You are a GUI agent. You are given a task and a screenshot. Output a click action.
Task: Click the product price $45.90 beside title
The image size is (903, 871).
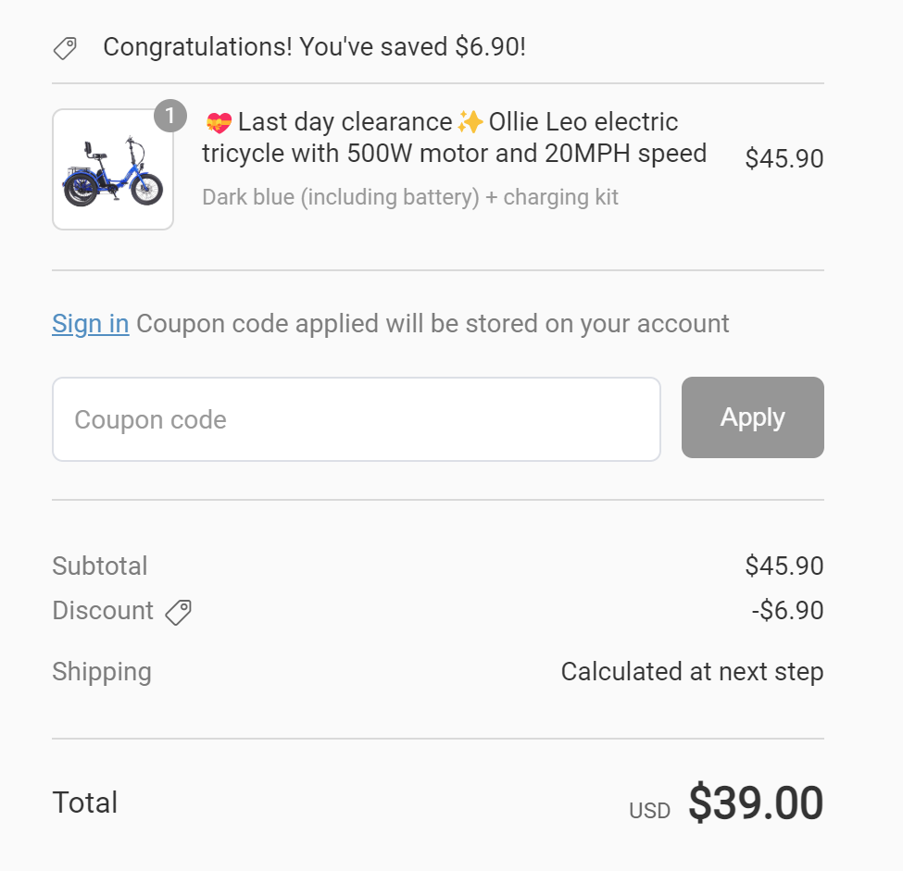point(784,159)
